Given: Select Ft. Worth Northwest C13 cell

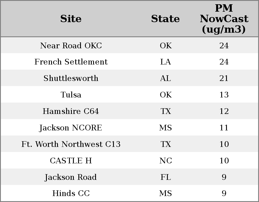Looking at the screenshot, I should tap(71, 144).
